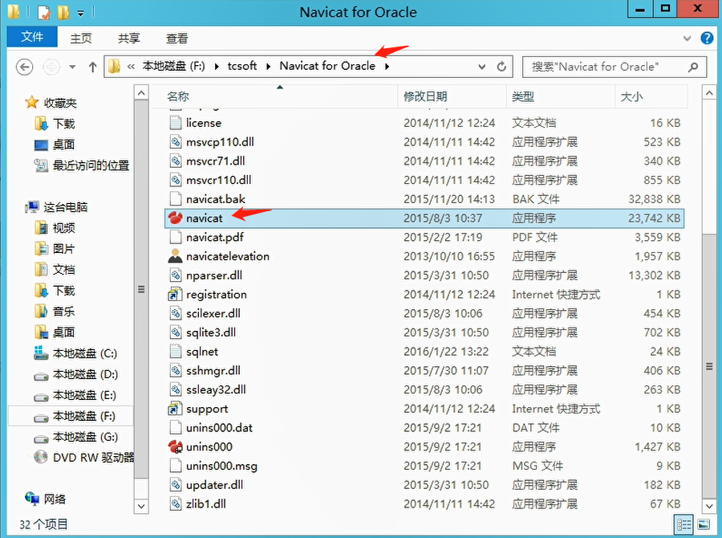722x538 pixels.
Task: Select msvcr71.dll file name
Action: tap(216, 161)
